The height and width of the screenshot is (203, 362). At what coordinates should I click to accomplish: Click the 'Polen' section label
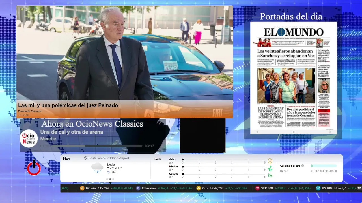158,159
